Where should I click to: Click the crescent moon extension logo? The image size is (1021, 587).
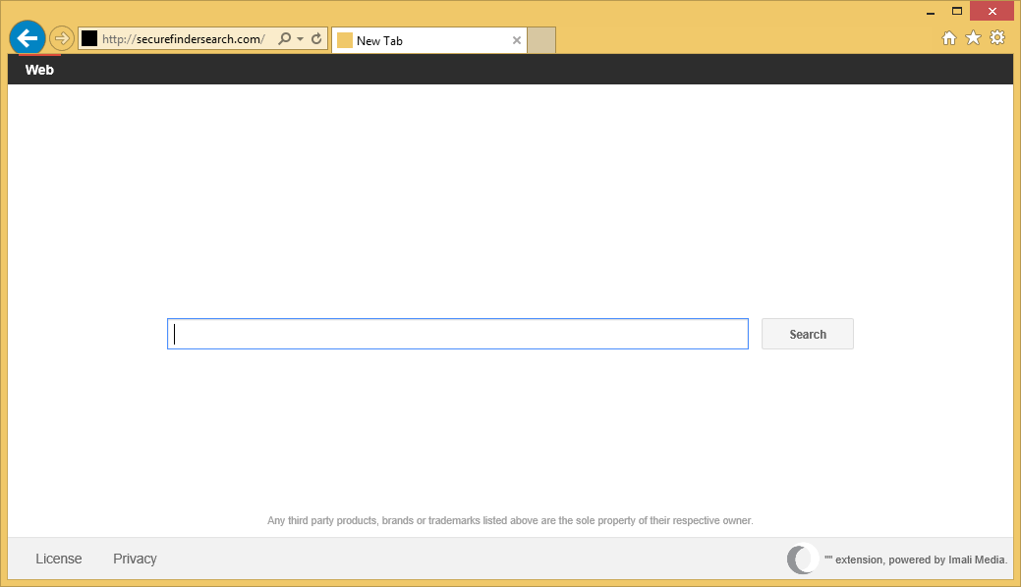pyautogui.click(x=802, y=559)
